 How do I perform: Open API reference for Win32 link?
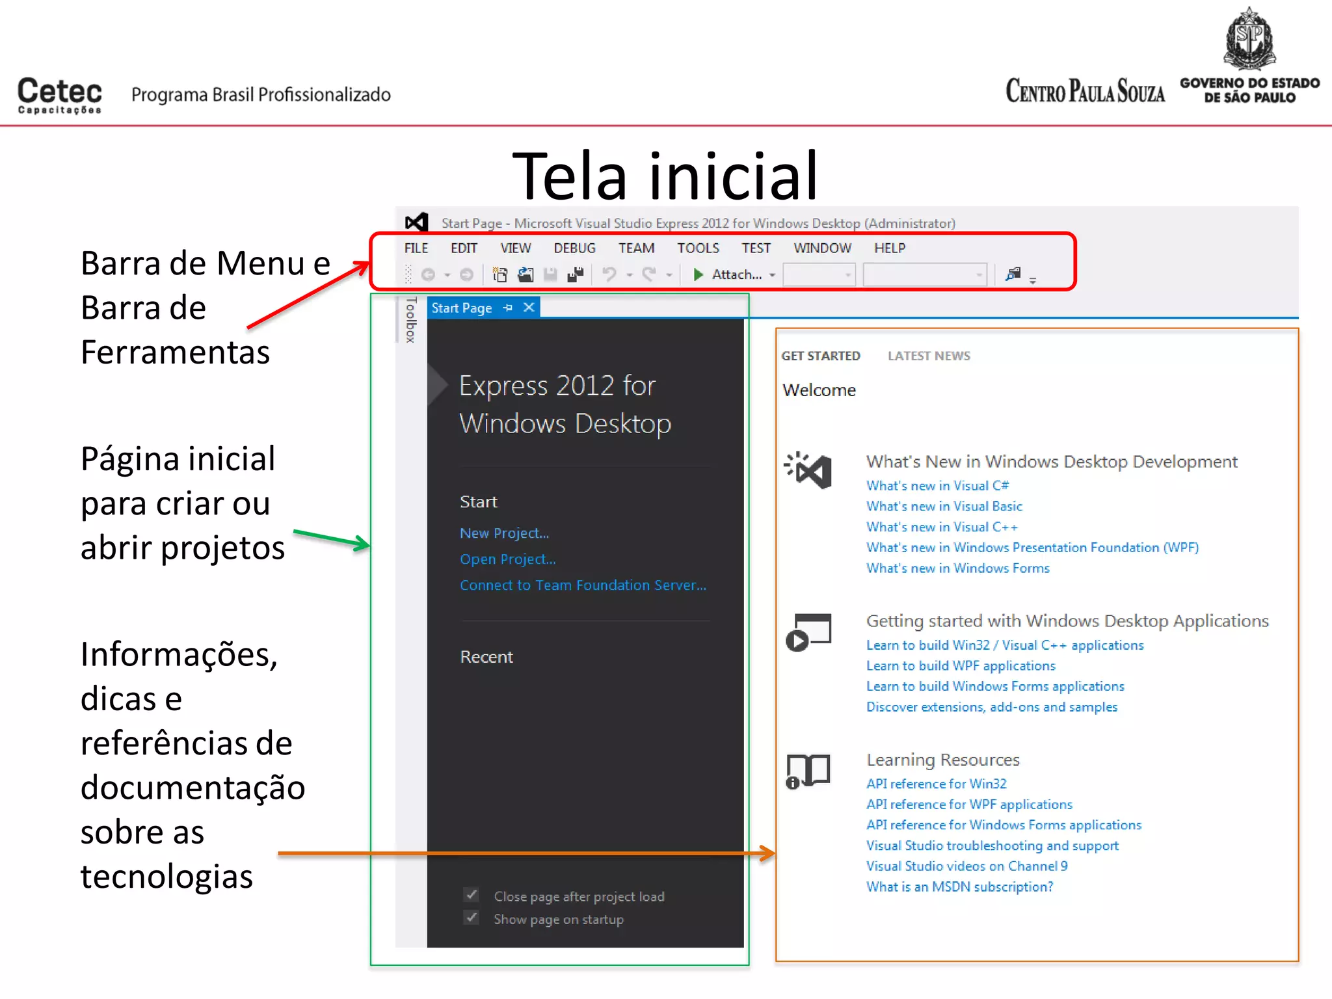(x=936, y=784)
